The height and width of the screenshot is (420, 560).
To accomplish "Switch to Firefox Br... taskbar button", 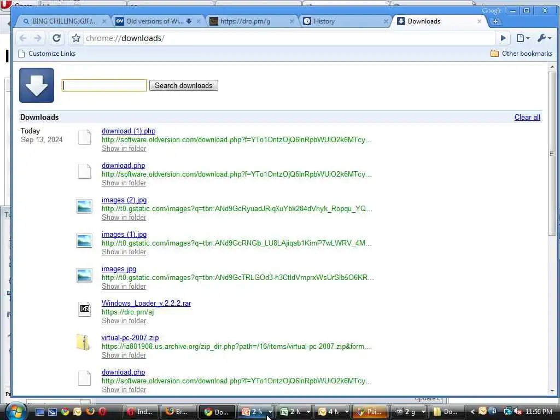I will coord(178,412).
